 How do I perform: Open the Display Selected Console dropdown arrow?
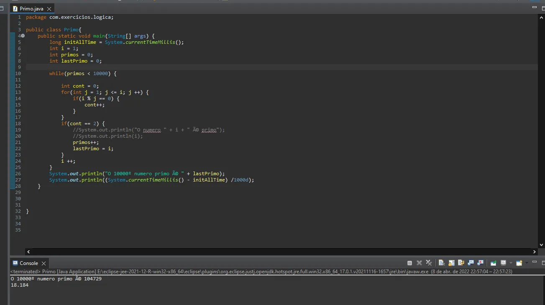(x=510, y=263)
